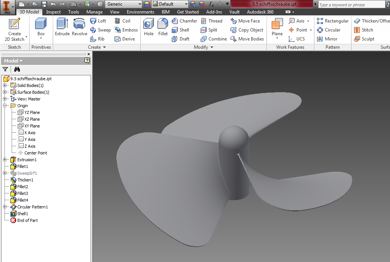The height and width of the screenshot is (262, 390).
Task: Open the Axis dropdown arrow
Action: click(x=308, y=21)
